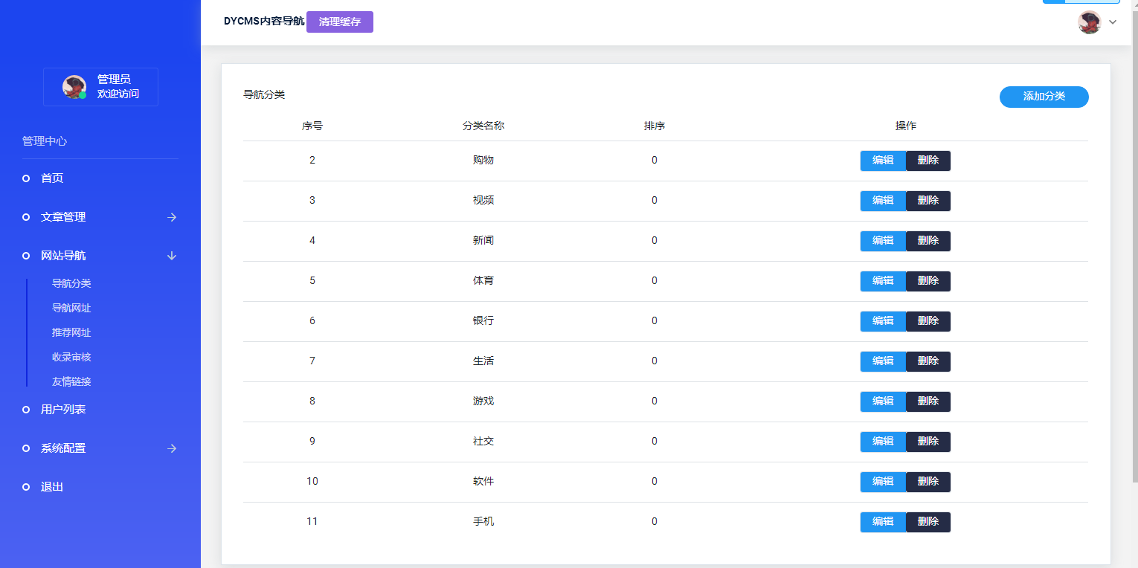The height and width of the screenshot is (568, 1138).
Task: Collapse 网站导航 using its down arrow
Action: click(x=172, y=256)
